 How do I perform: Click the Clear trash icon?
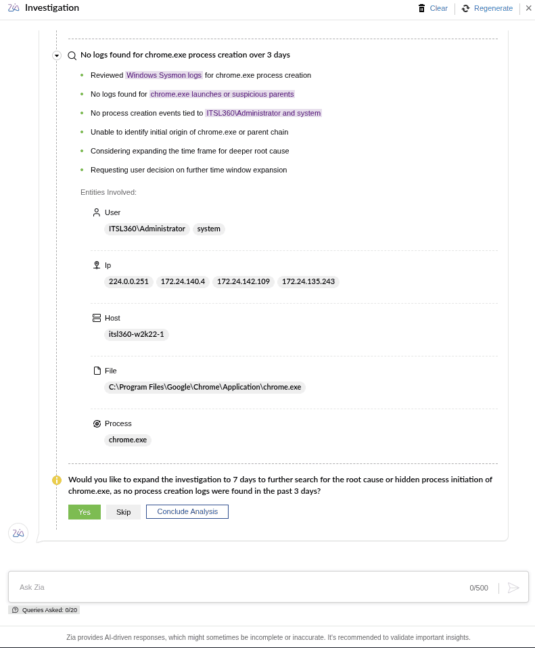[x=421, y=8]
